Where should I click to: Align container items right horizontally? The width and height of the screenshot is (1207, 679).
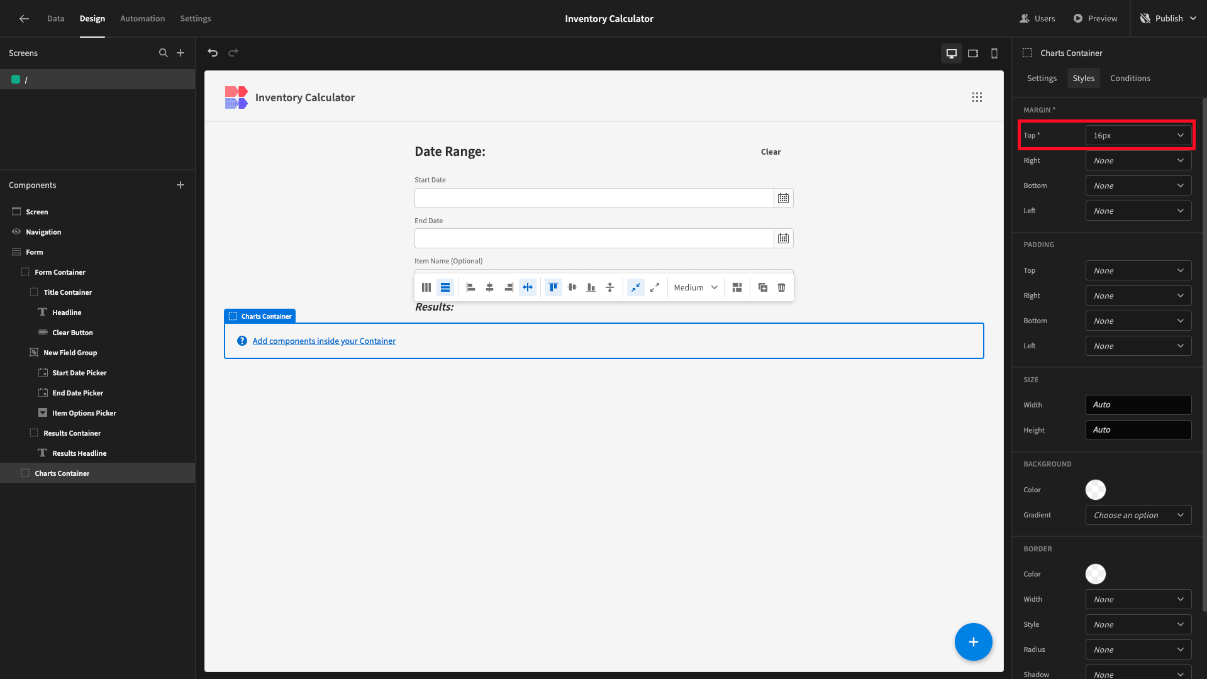tap(509, 287)
